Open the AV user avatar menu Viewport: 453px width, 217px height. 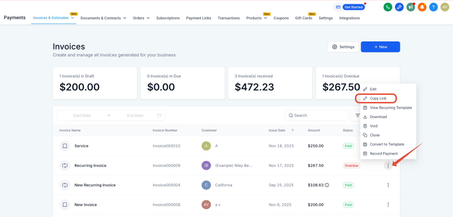[445, 7]
